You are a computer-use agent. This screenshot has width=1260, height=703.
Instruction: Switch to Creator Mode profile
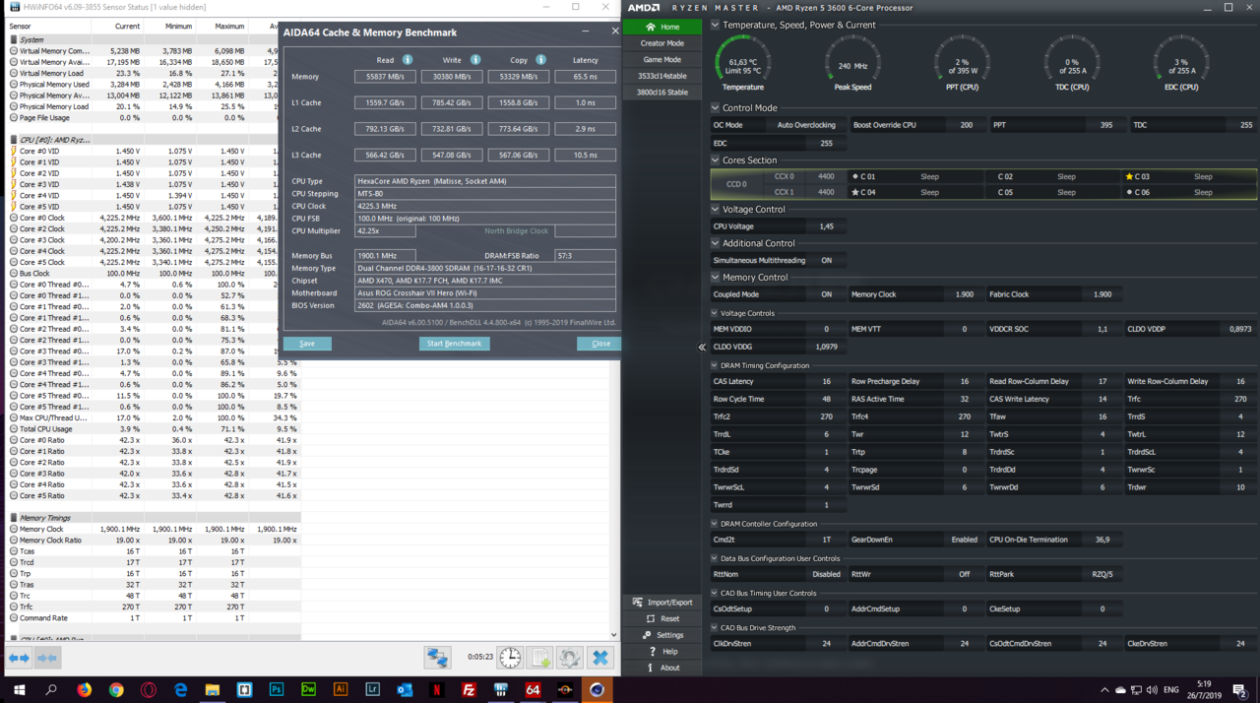pos(661,43)
